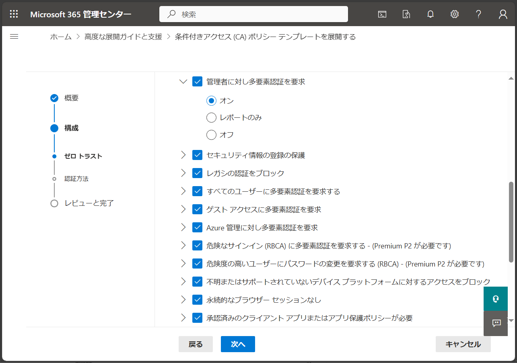Click the magnifier icon in search box
The height and width of the screenshot is (363, 517).
pyautogui.click(x=171, y=14)
